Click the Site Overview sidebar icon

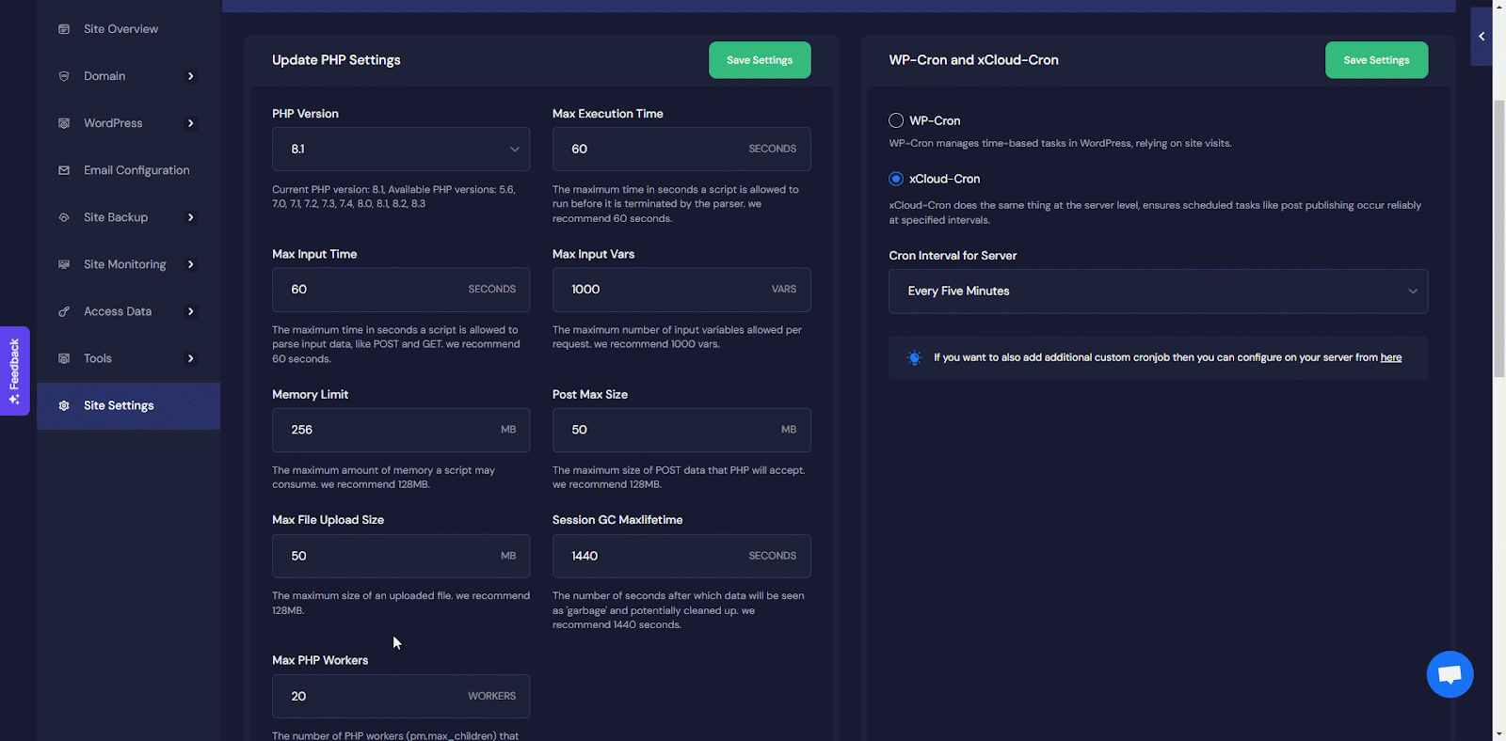[64, 29]
